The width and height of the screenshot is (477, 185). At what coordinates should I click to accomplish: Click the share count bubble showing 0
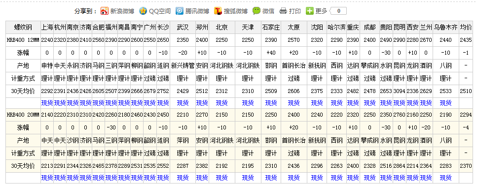coord(338,11)
